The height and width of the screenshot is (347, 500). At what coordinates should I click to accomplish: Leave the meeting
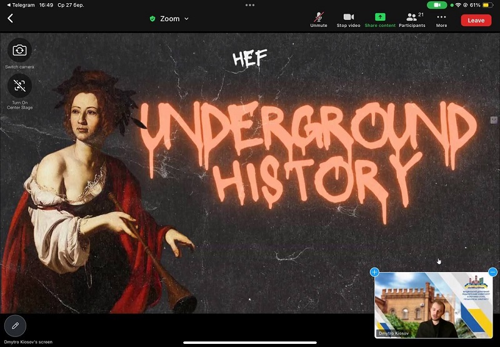click(476, 20)
